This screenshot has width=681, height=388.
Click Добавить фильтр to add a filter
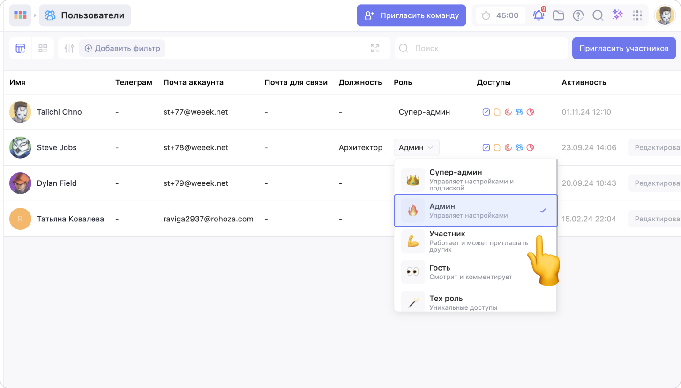122,48
